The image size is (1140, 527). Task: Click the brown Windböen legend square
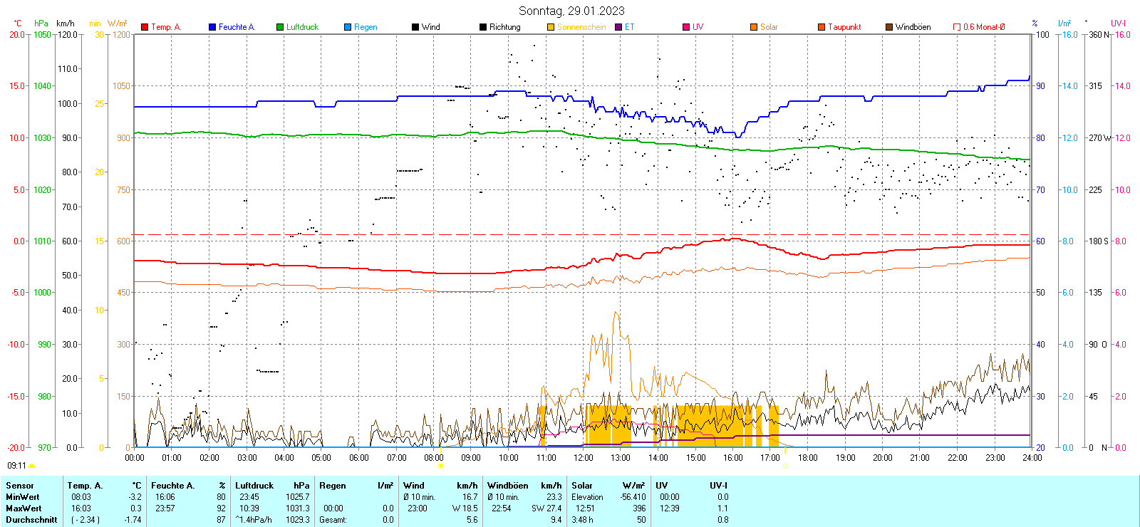(889, 27)
